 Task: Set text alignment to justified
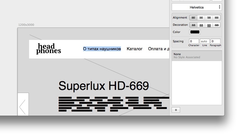(x=216, y=18)
